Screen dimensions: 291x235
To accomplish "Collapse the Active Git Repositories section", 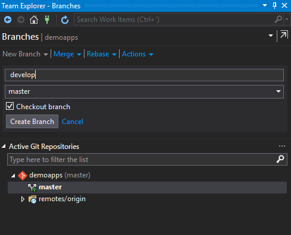I will (x=4, y=147).
